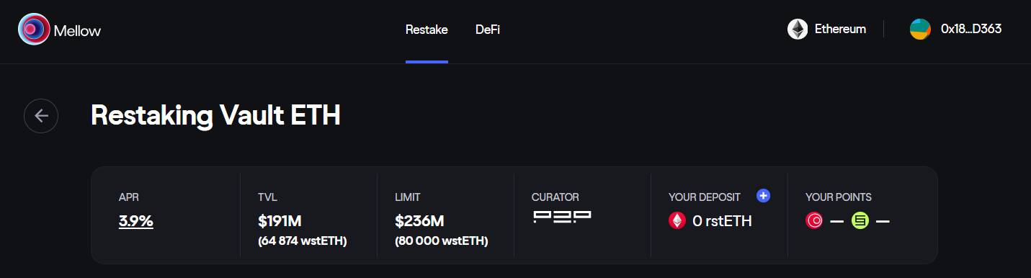This screenshot has width=1031, height=278.
Task: Go back using the arrow button
Action: tap(41, 116)
